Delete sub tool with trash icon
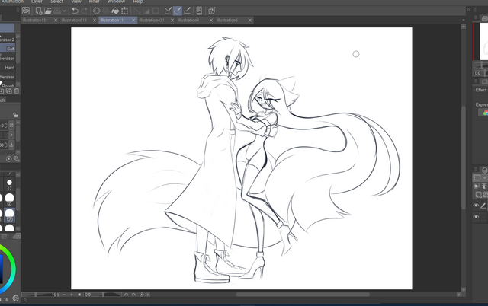Viewport: 488px width, 306px height. 17,91
